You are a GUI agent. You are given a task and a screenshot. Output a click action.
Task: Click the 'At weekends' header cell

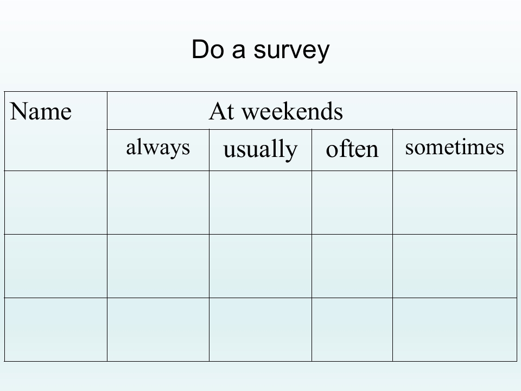pyautogui.click(x=312, y=110)
